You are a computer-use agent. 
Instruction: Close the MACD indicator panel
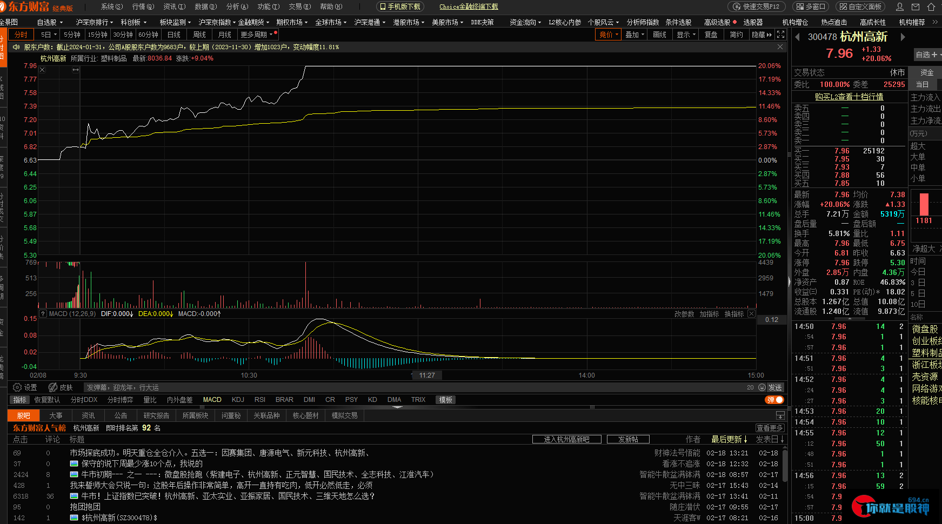click(751, 314)
